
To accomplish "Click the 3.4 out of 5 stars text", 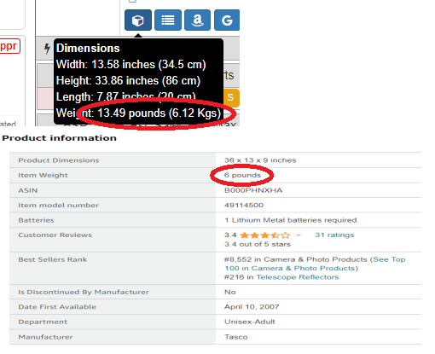I will click(x=258, y=244).
